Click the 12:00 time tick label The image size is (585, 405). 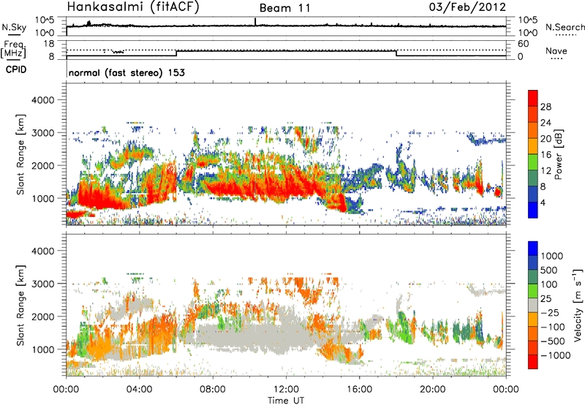(x=286, y=390)
